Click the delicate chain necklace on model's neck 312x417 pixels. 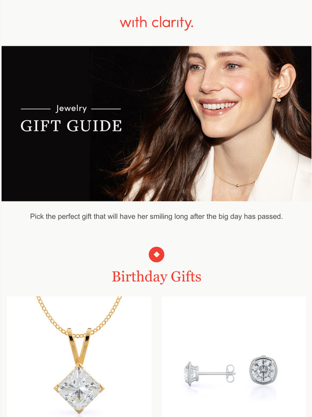(235, 182)
